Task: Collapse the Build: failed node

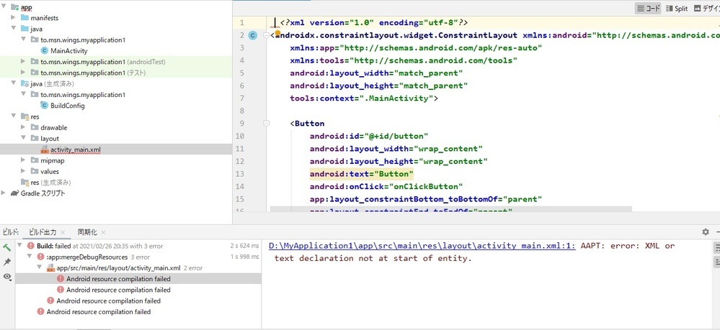Action: pos(19,246)
